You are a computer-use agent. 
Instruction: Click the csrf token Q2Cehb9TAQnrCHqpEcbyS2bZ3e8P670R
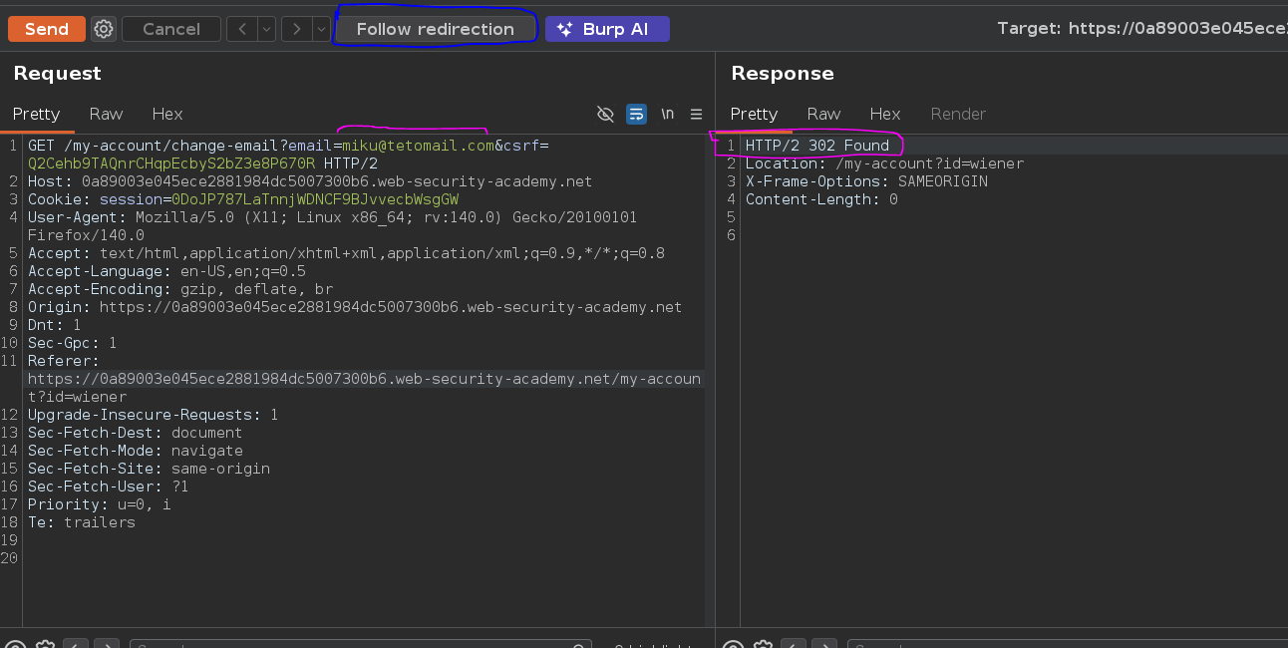click(x=171, y=163)
